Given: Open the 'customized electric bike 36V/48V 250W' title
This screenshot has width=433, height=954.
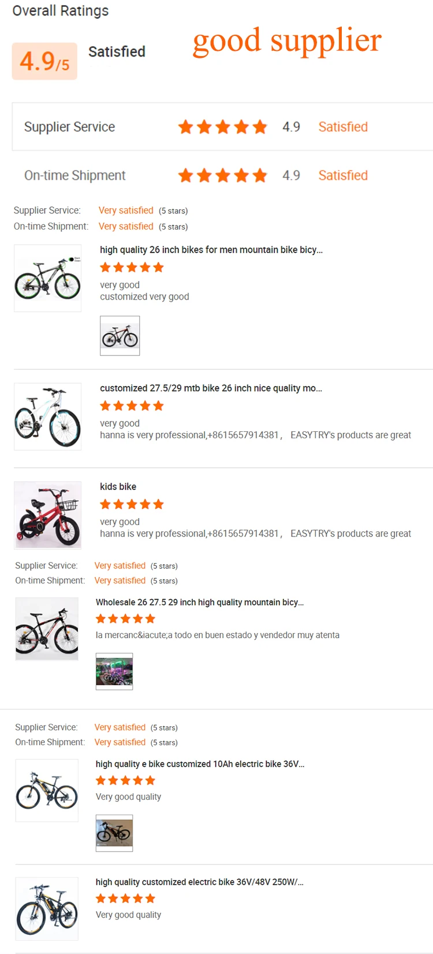Looking at the screenshot, I should pyautogui.click(x=199, y=882).
